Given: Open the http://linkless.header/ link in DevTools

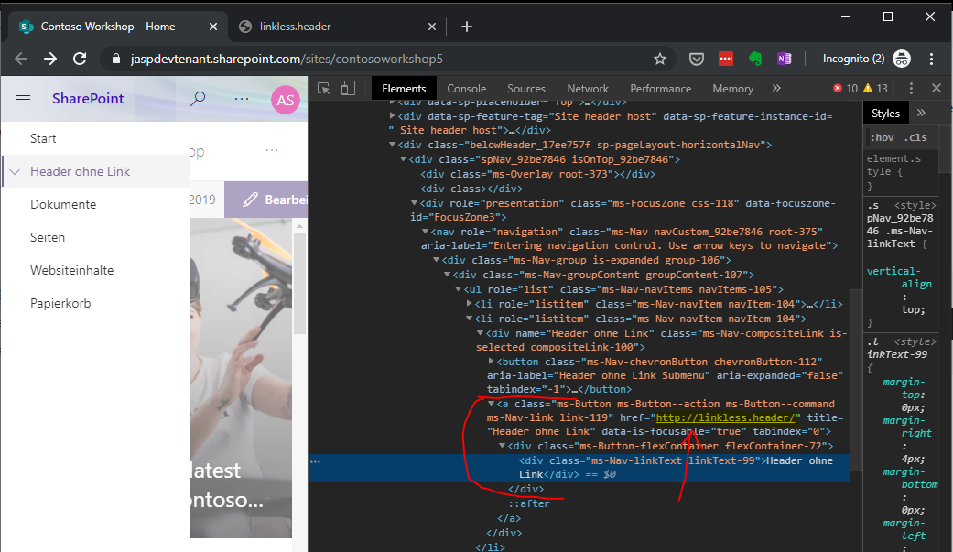Looking at the screenshot, I should [x=725, y=417].
